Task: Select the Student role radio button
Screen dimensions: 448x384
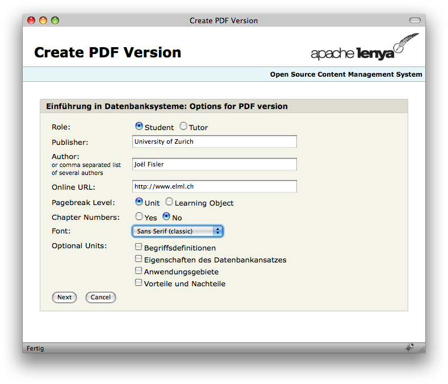Action: (x=139, y=126)
